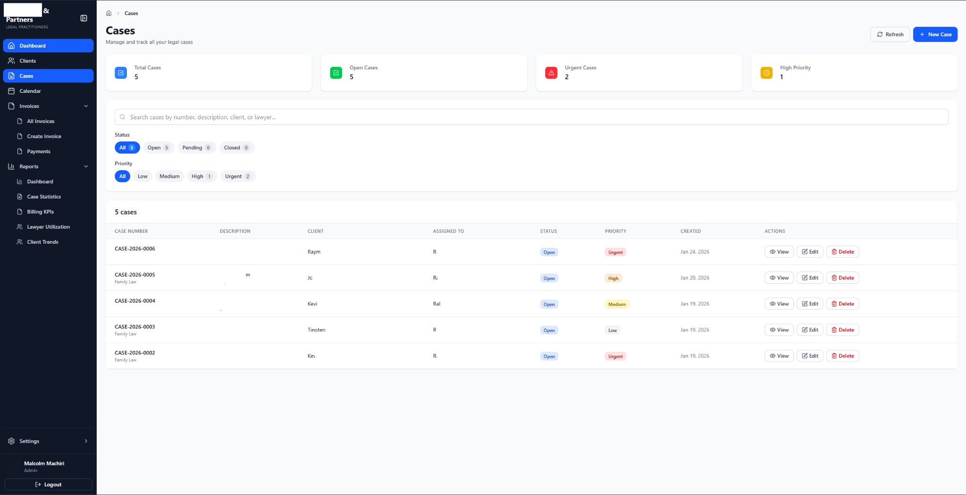This screenshot has height=495, width=966.
Task: Toggle the Open status filter
Action: (x=158, y=148)
